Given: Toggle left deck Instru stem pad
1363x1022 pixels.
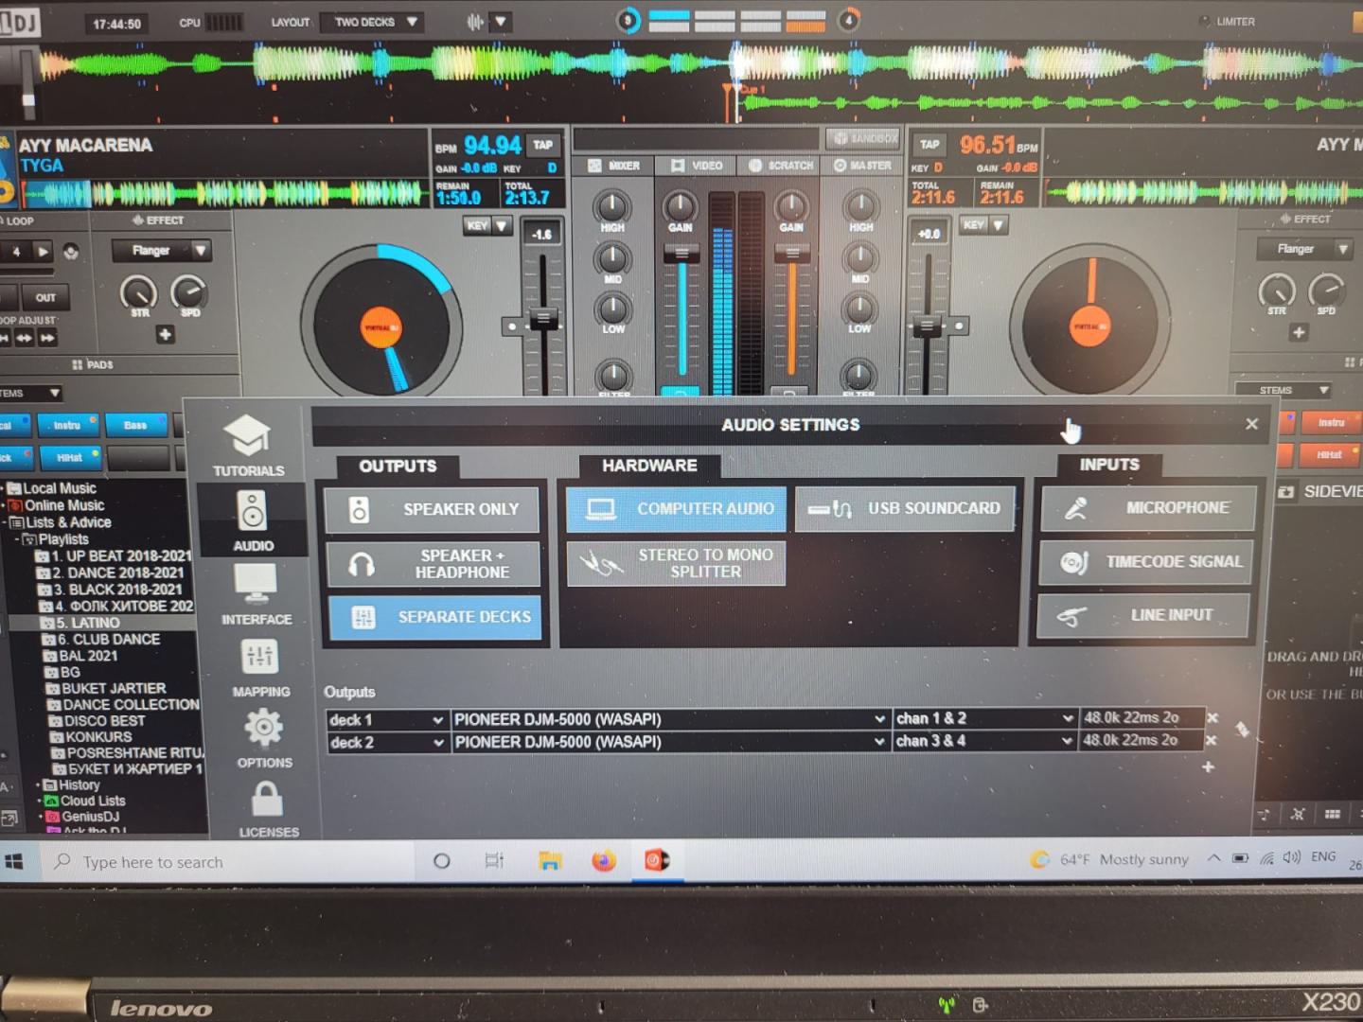Looking at the screenshot, I should pyautogui.click(x=67, y=426).
